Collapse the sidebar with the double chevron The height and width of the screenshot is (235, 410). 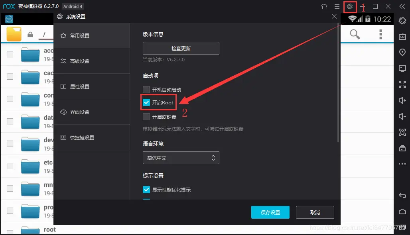tap(401, 6)
